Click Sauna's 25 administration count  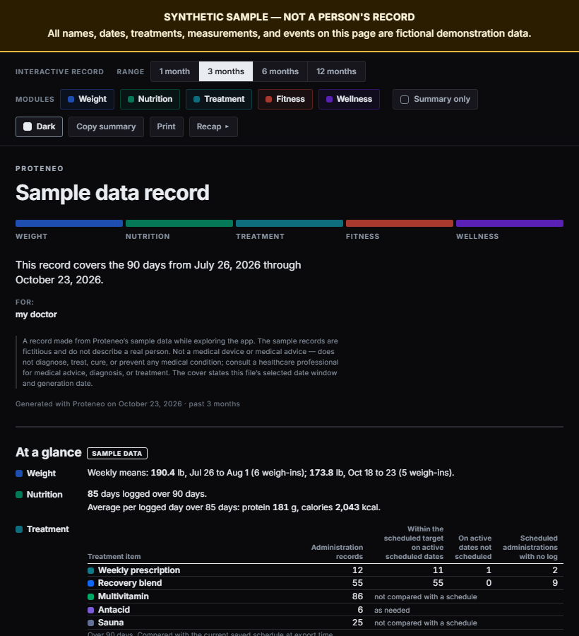[x=357, y=622]
